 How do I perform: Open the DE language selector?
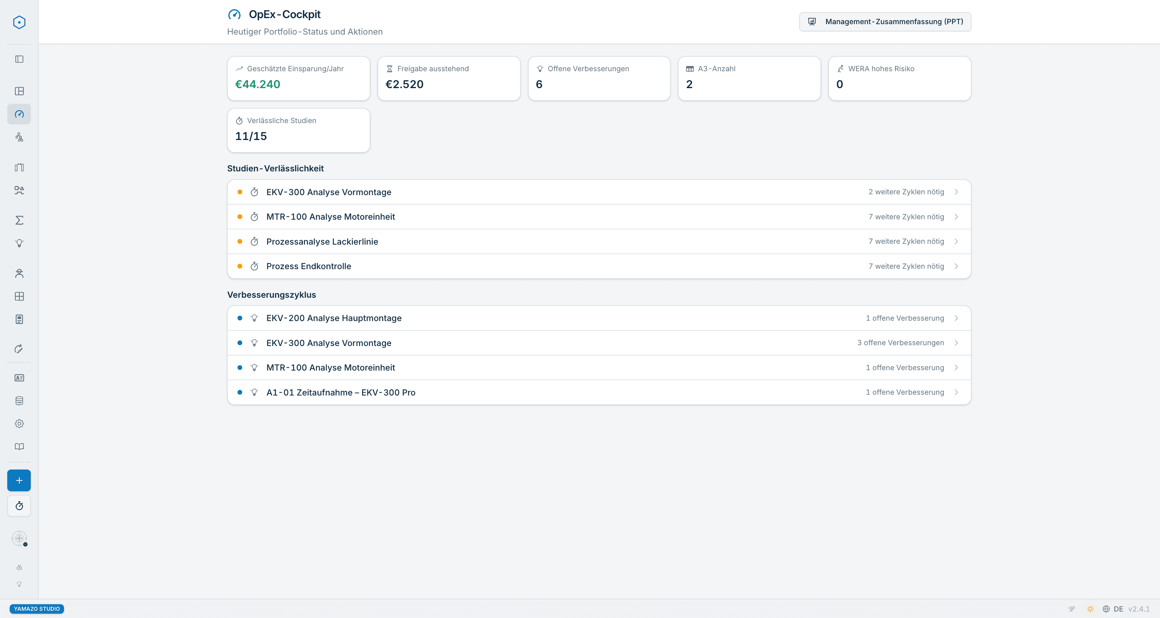pos(1113,609)
